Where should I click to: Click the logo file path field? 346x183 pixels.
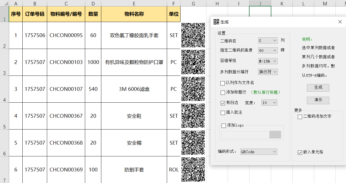pyautogui.click(x=245, y=135)
